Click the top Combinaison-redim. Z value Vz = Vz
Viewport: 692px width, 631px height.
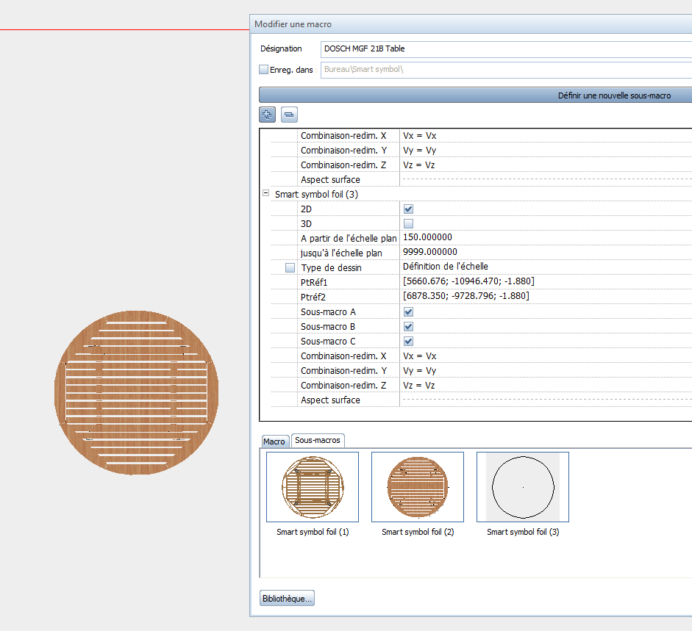pos(419,165)
